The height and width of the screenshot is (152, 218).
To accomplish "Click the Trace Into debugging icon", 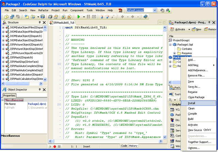I will (x=102, y=17).
